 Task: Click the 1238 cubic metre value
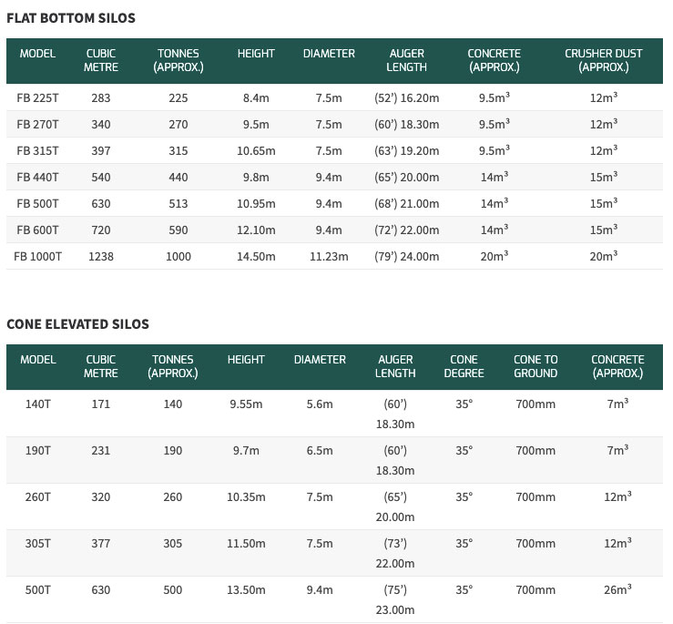point(100,256)
